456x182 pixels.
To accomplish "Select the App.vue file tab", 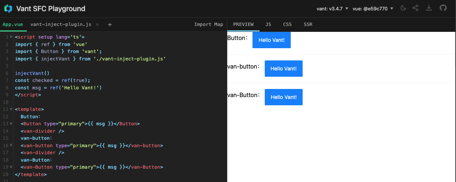I will pos(13,24).
